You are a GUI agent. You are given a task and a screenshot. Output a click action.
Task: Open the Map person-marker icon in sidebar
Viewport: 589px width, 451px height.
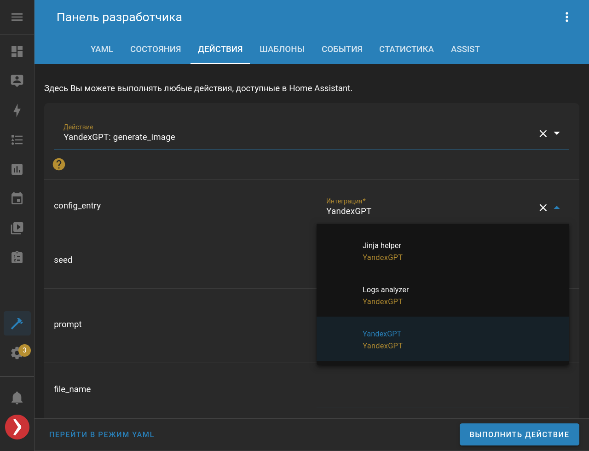[17, 81]
